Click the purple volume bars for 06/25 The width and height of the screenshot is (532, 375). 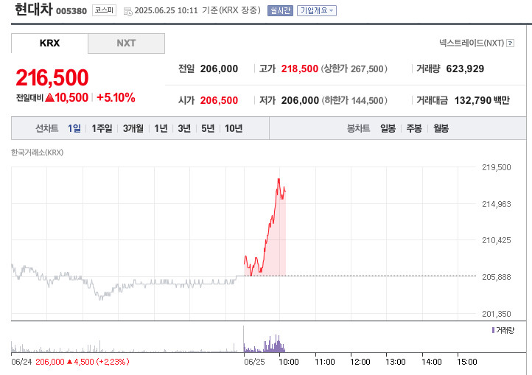265,345
